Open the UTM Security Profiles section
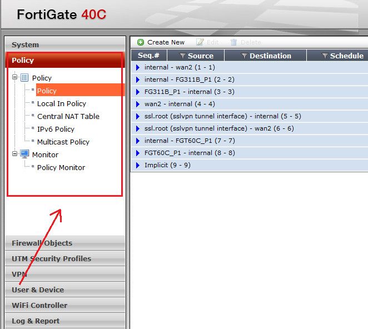Image resolution: width=368 pixels, height=329 pixels. (65, 258)
